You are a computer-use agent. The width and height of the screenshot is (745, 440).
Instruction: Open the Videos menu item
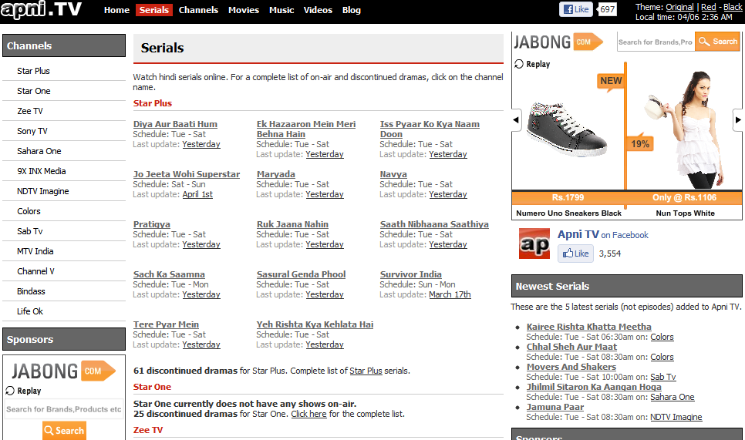coord(318,10)
